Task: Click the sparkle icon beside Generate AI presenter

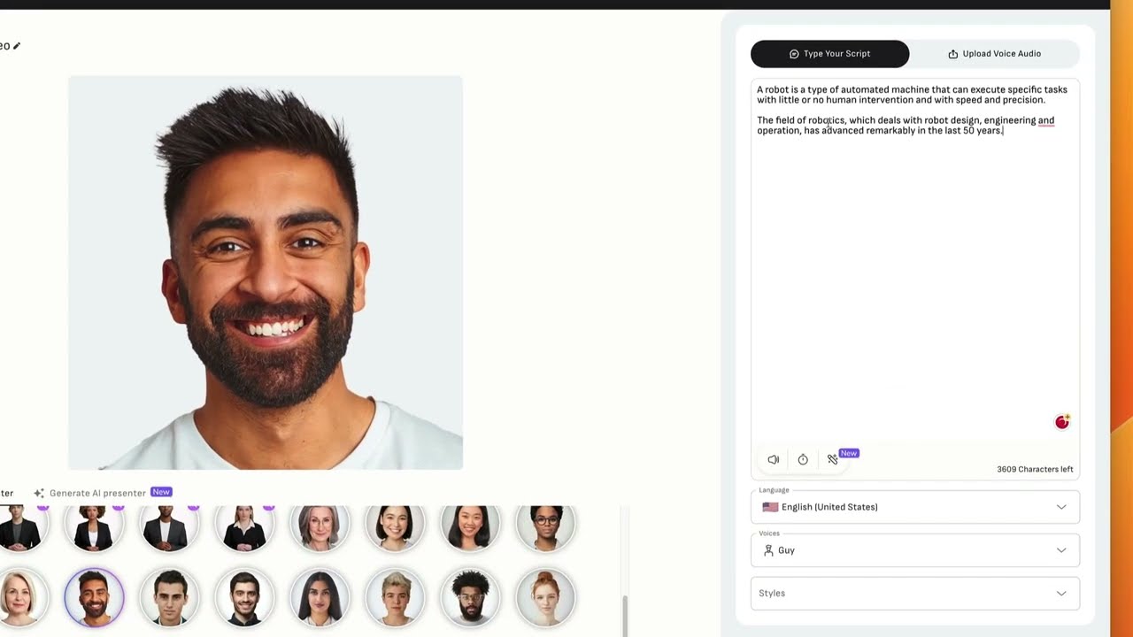Action: point(39,493)
